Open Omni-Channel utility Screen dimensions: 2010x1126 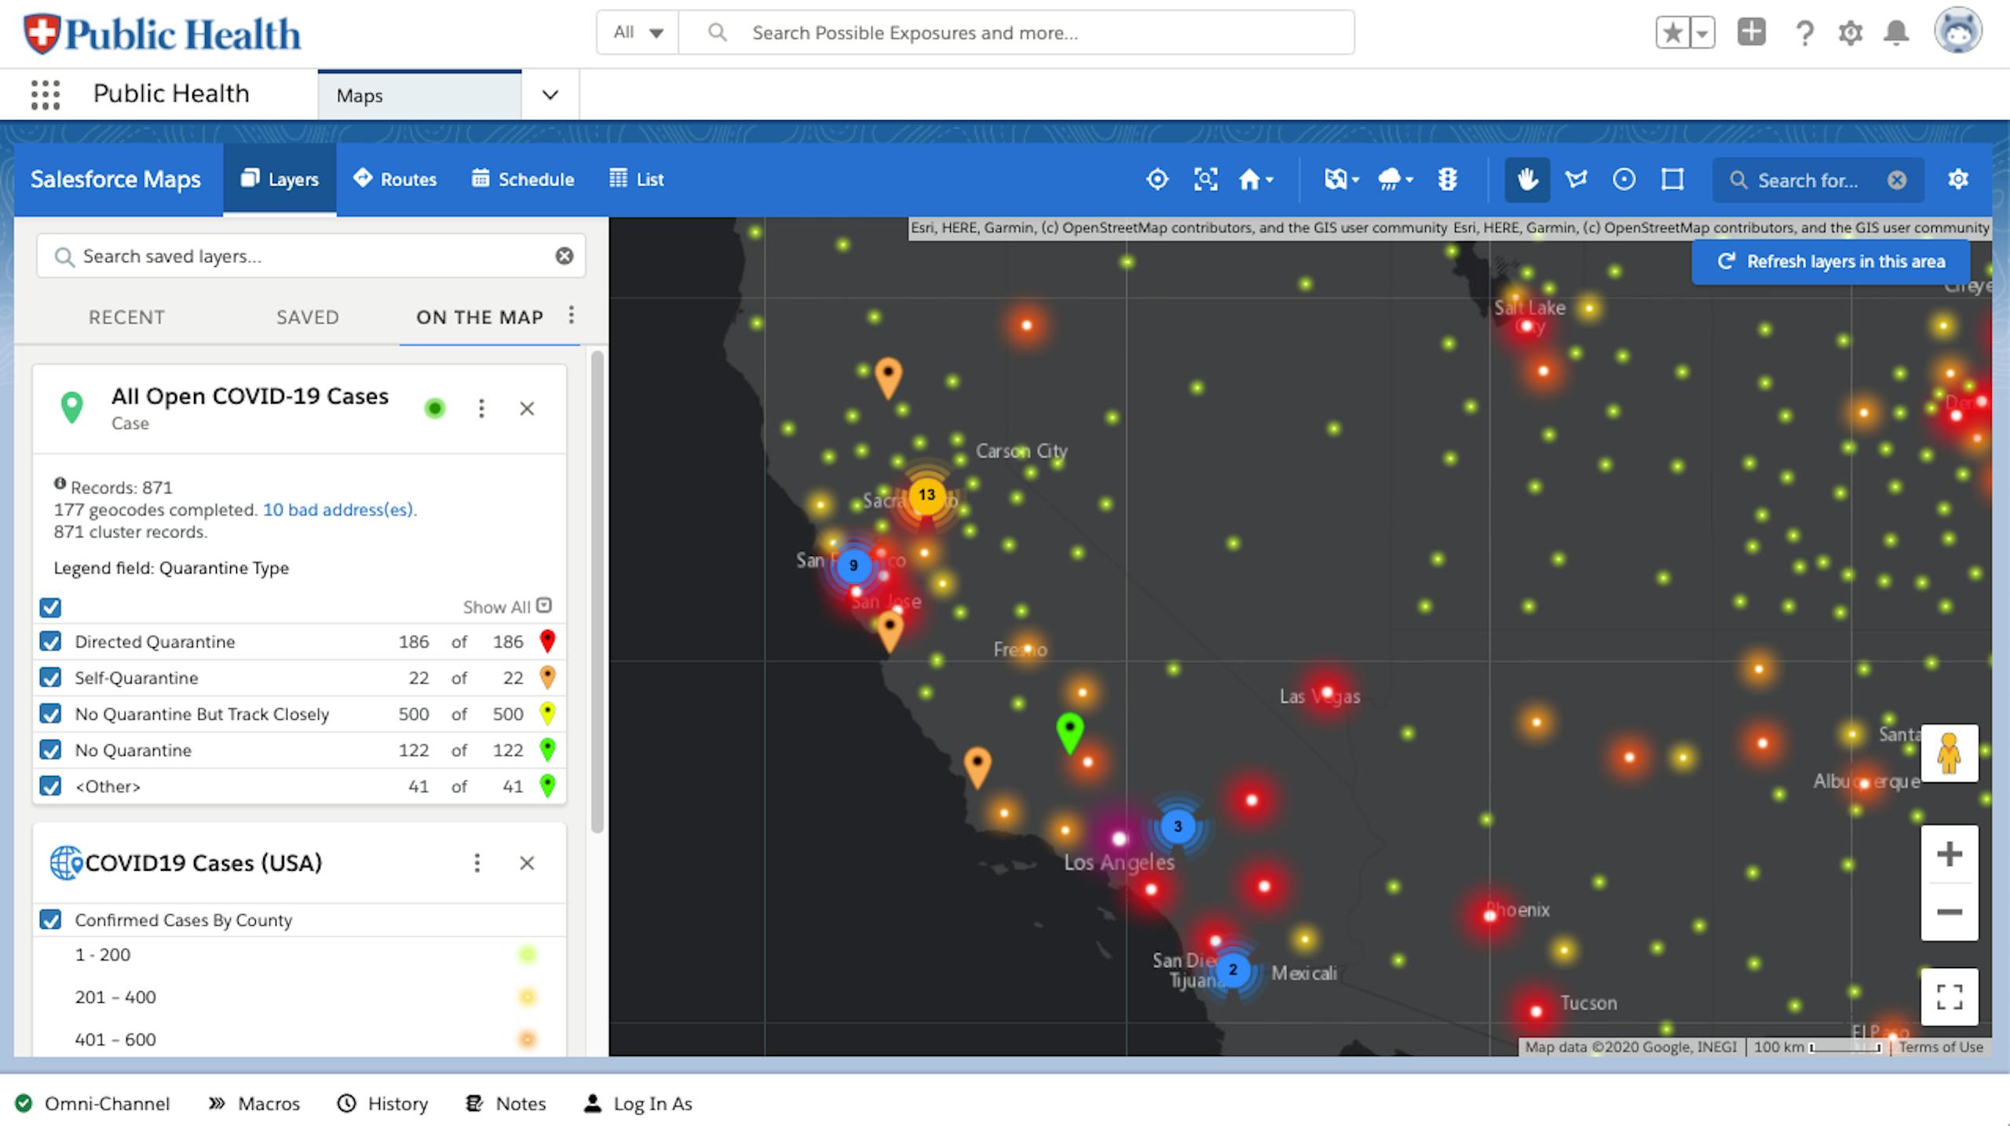(x=93, y=1103)
